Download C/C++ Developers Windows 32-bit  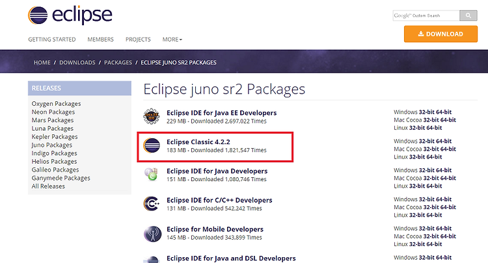coord(427,199)
